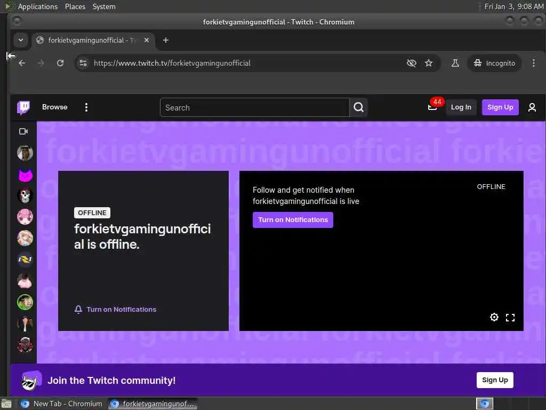Bookmark this page with the star icon
This screenshot has height=410, width=546.
pos(429,63)
